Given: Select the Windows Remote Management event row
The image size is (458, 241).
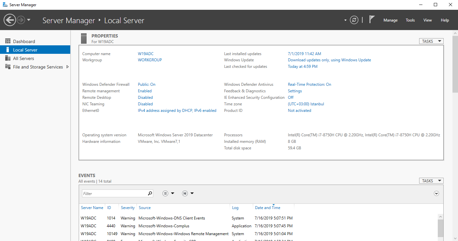Looking at the screenshot, I should pyautogui.click(x=258, y=234).
